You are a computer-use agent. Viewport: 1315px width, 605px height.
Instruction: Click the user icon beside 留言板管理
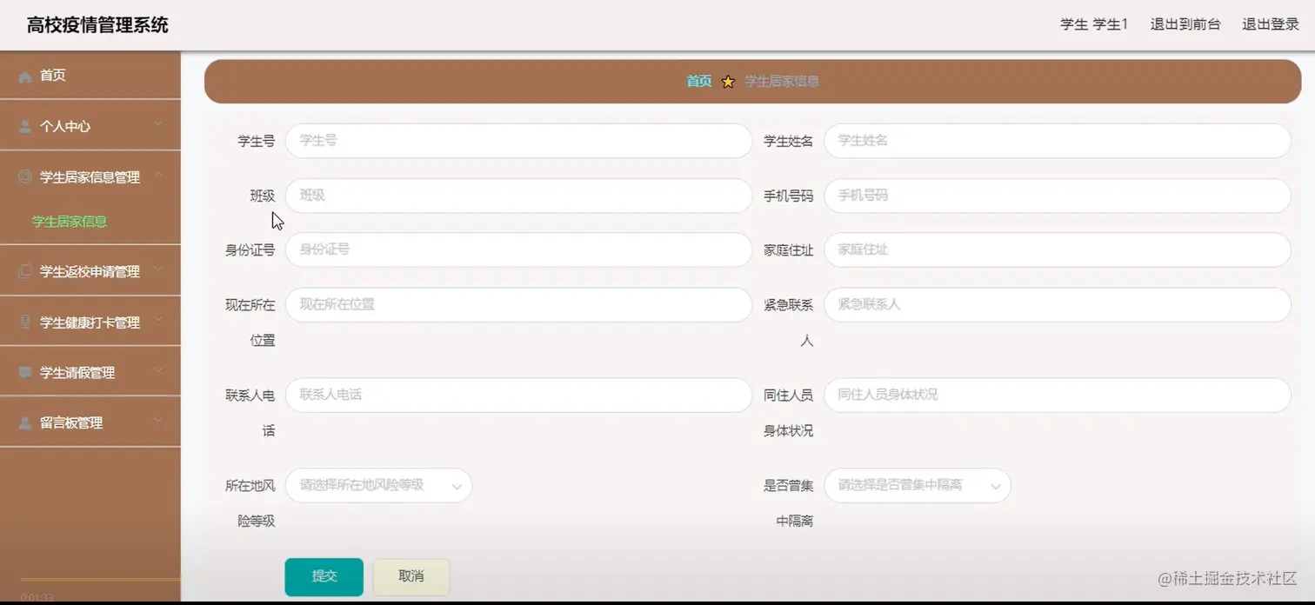[25, 422]
